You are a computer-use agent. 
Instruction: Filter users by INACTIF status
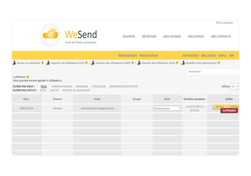(54, 91)
